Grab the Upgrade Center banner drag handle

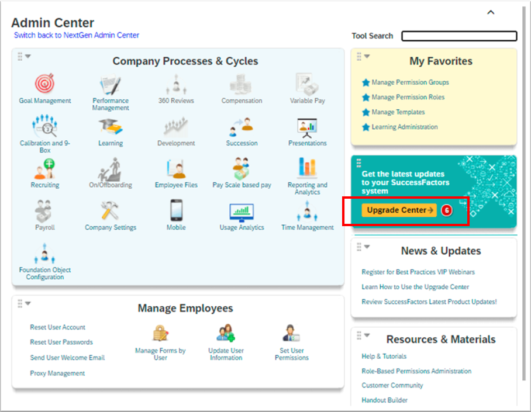(x=359, y=163)
